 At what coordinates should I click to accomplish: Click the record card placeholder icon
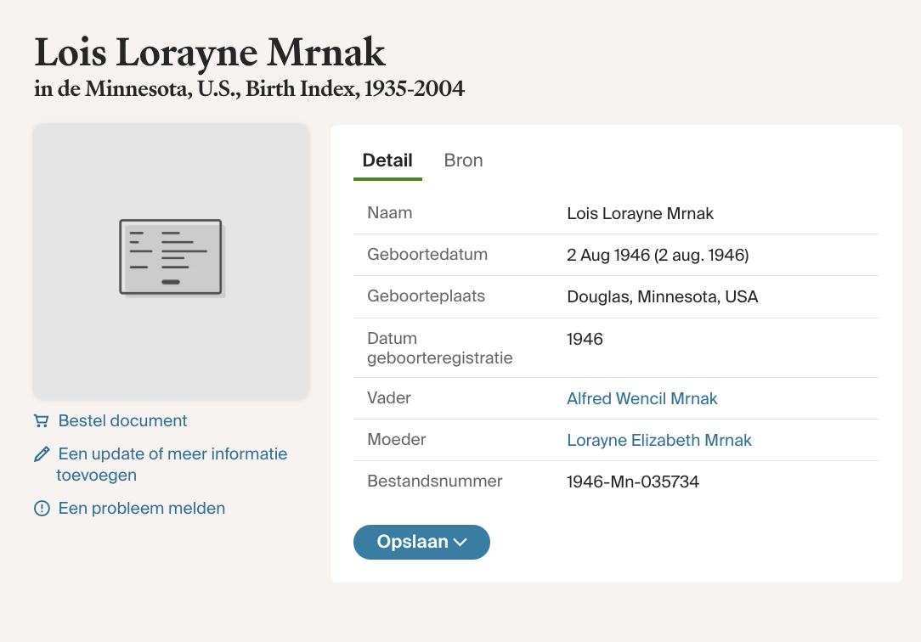pyautogui.click(x=171, y=257)
